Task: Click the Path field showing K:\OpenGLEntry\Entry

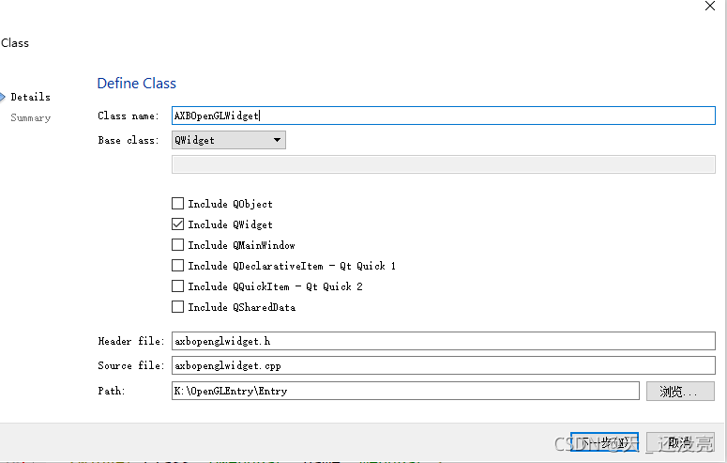Action: 405,391
